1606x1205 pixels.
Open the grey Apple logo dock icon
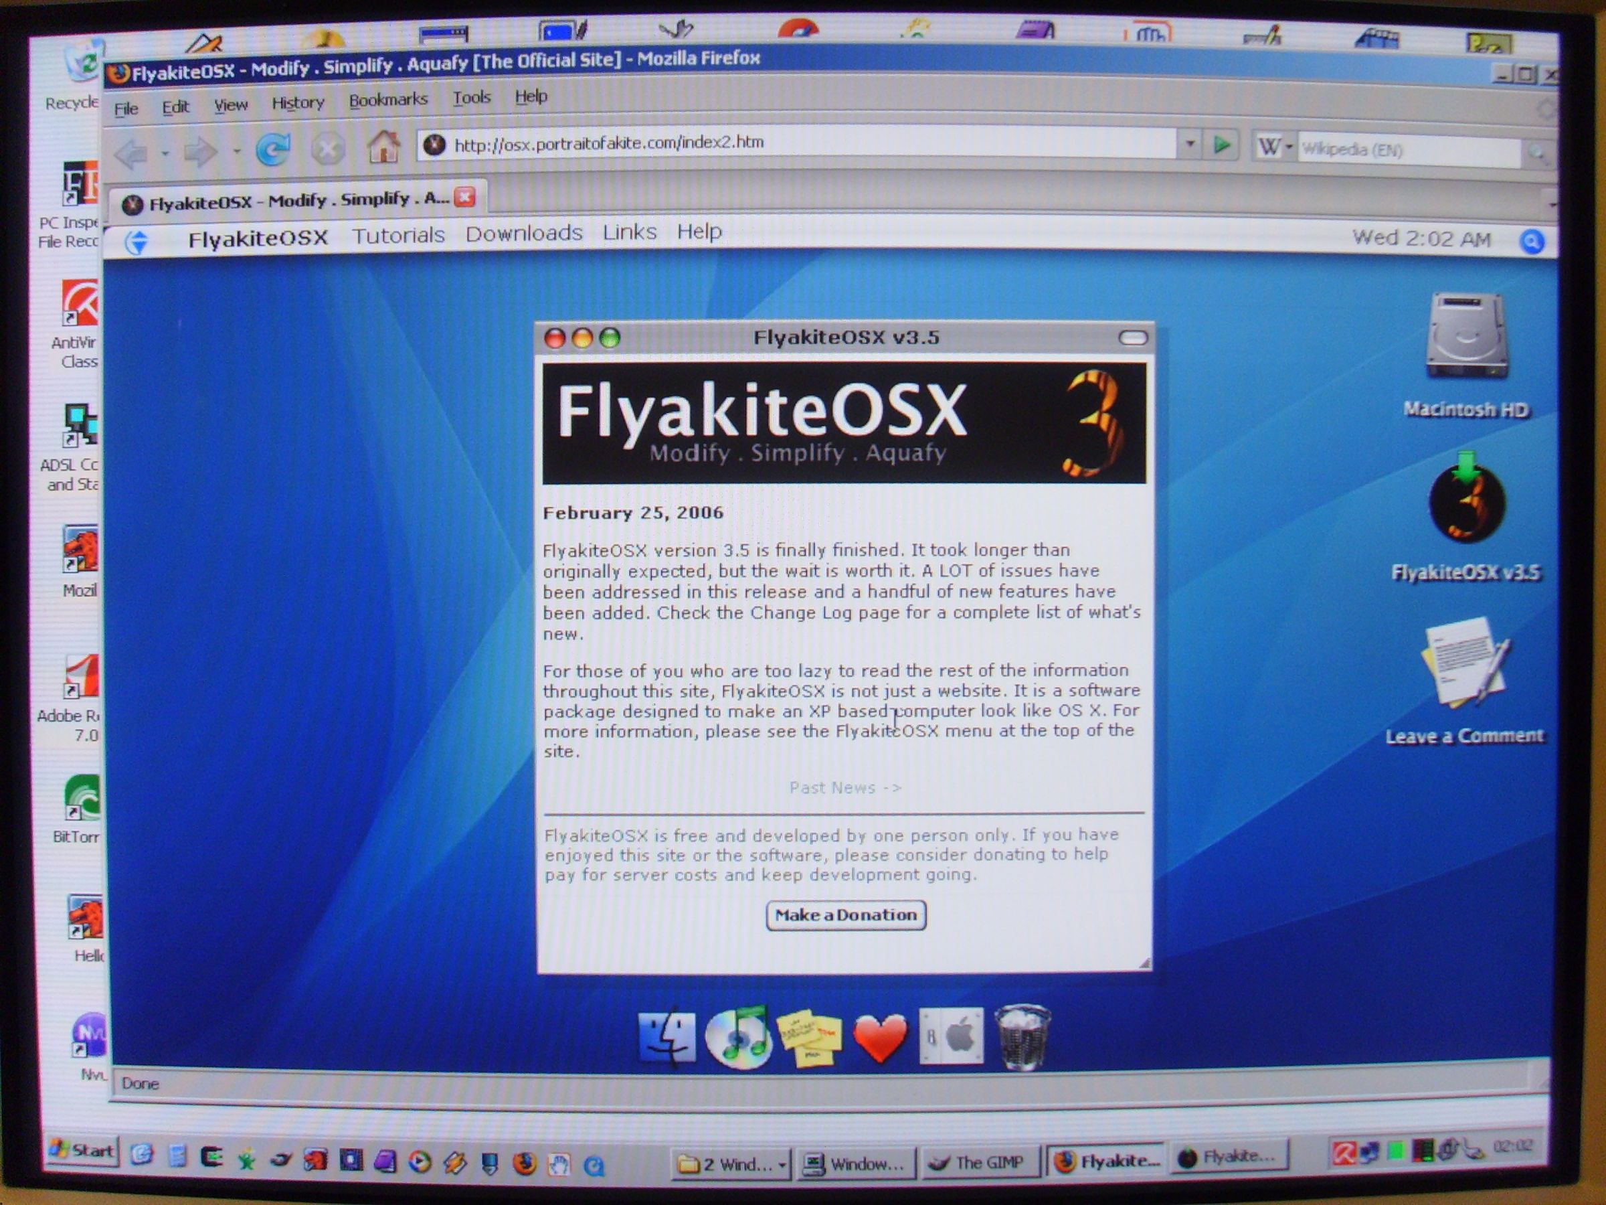[951, 1036]
